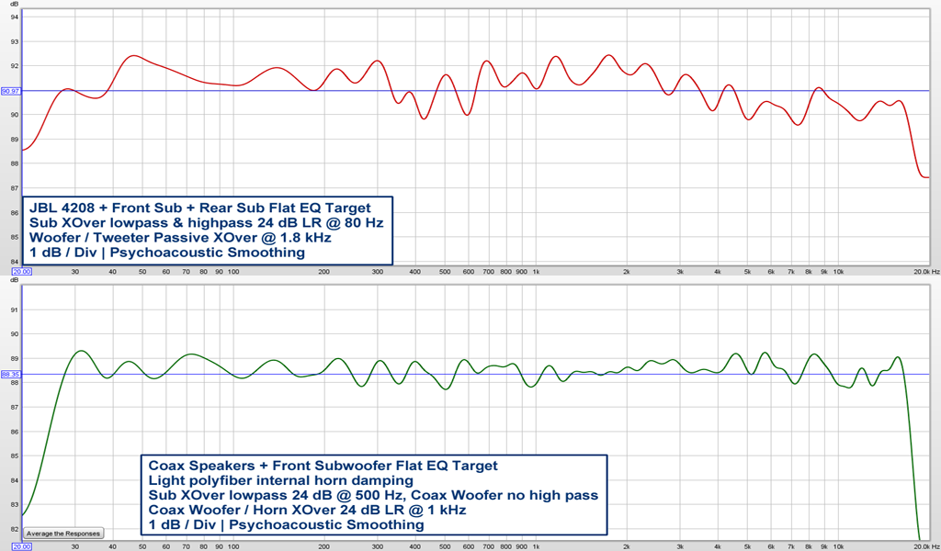Click the 90.97 dB cursor readout

[x=11, y=91]
